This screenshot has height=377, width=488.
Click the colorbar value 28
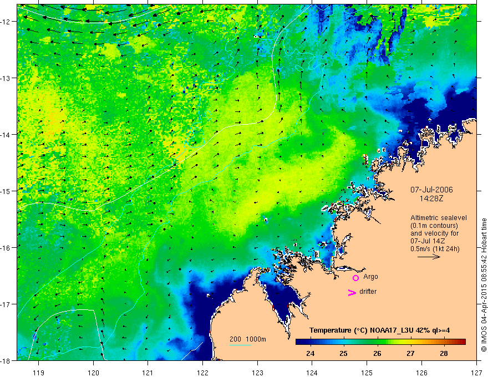444,353
